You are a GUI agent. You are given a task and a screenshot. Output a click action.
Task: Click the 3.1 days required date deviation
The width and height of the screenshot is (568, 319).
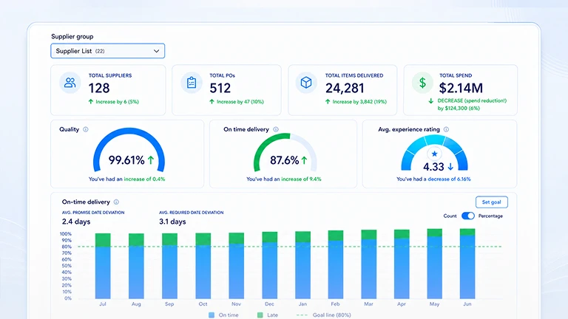click(172, 222)
